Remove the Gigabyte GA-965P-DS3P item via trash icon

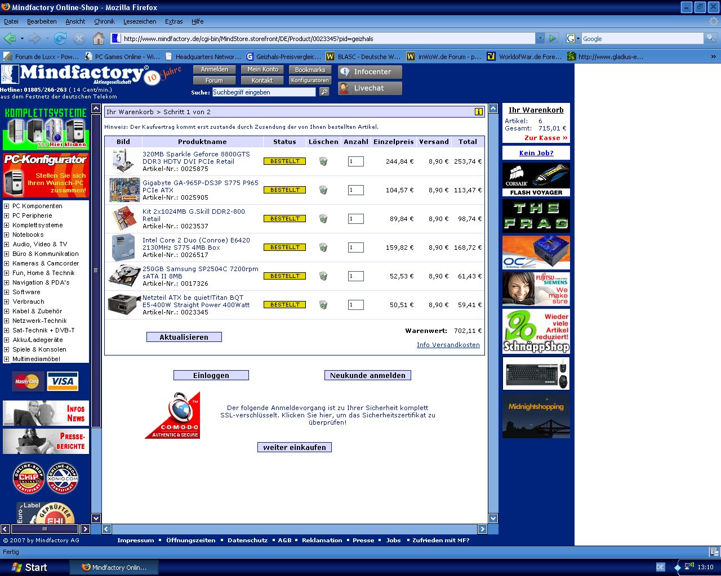(x=323, y=190)
